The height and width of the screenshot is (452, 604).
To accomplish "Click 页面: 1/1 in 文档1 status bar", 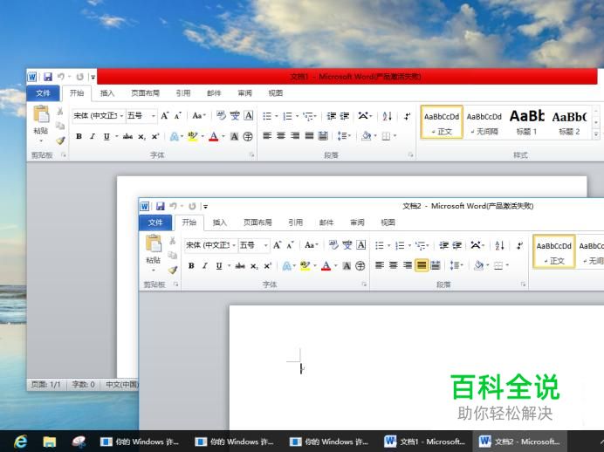I will [x=46, y=384].
